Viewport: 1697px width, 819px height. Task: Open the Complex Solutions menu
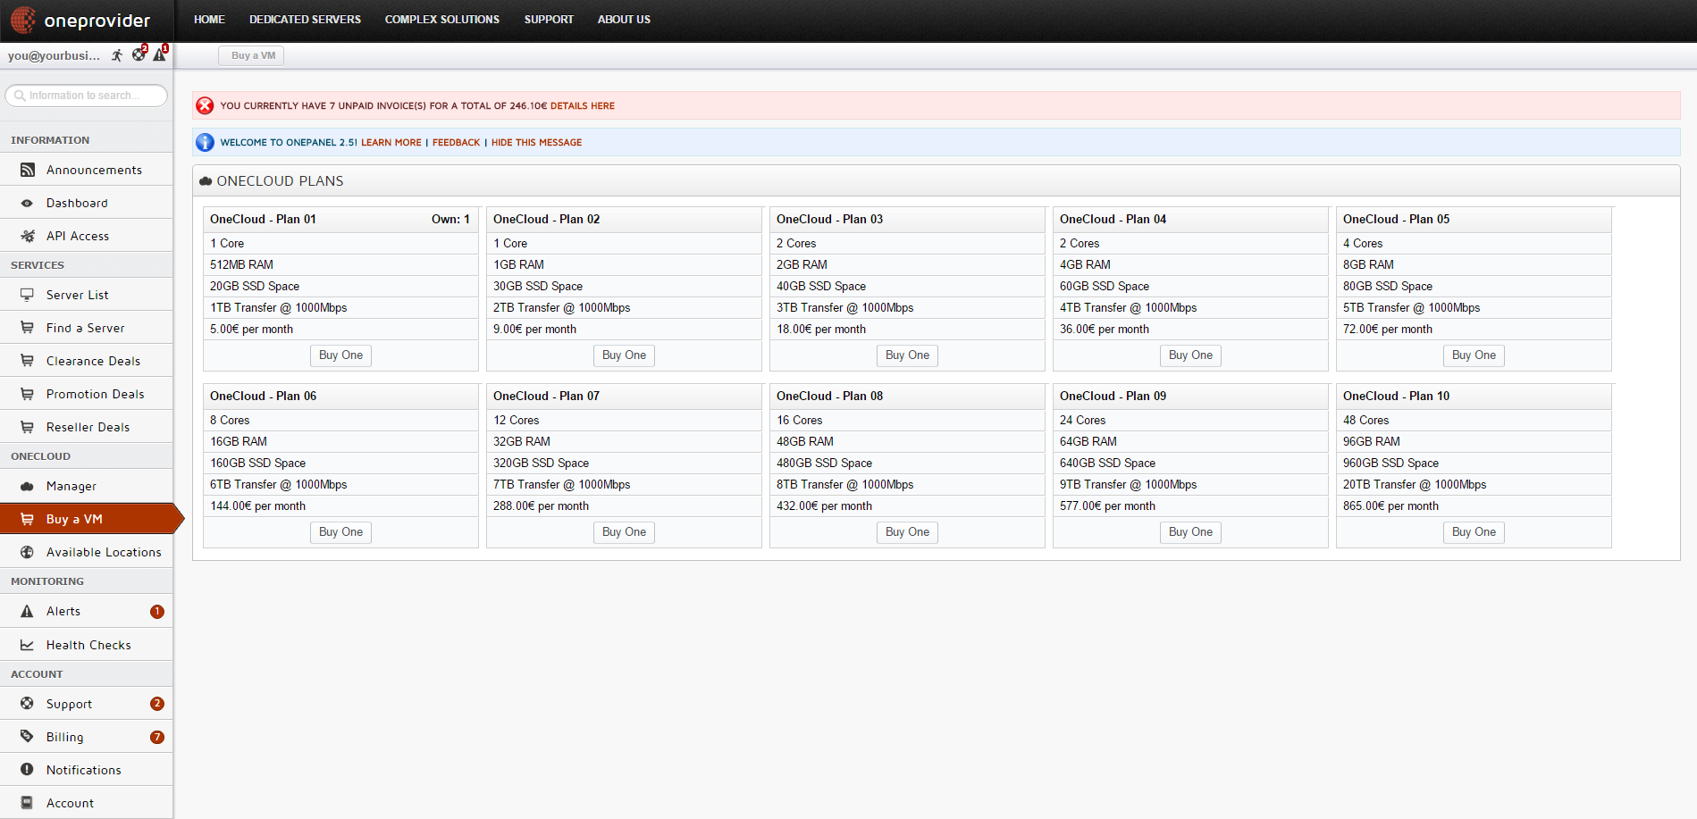pyautogui.click(x=441, y=20)
